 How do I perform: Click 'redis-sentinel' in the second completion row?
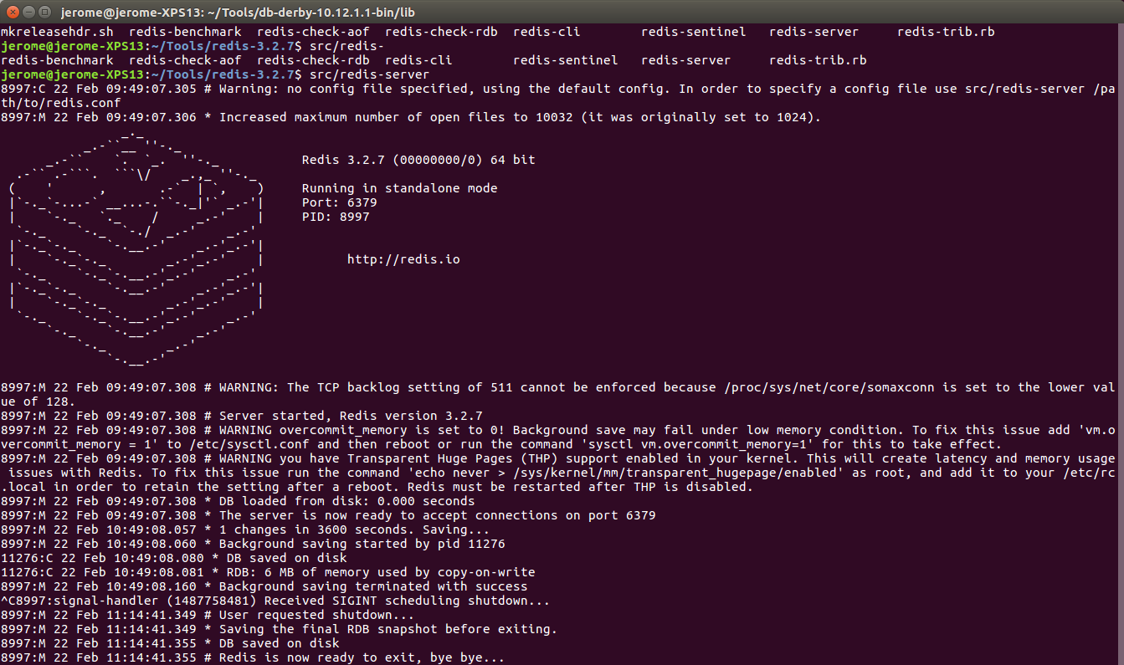tap(566, 60)
